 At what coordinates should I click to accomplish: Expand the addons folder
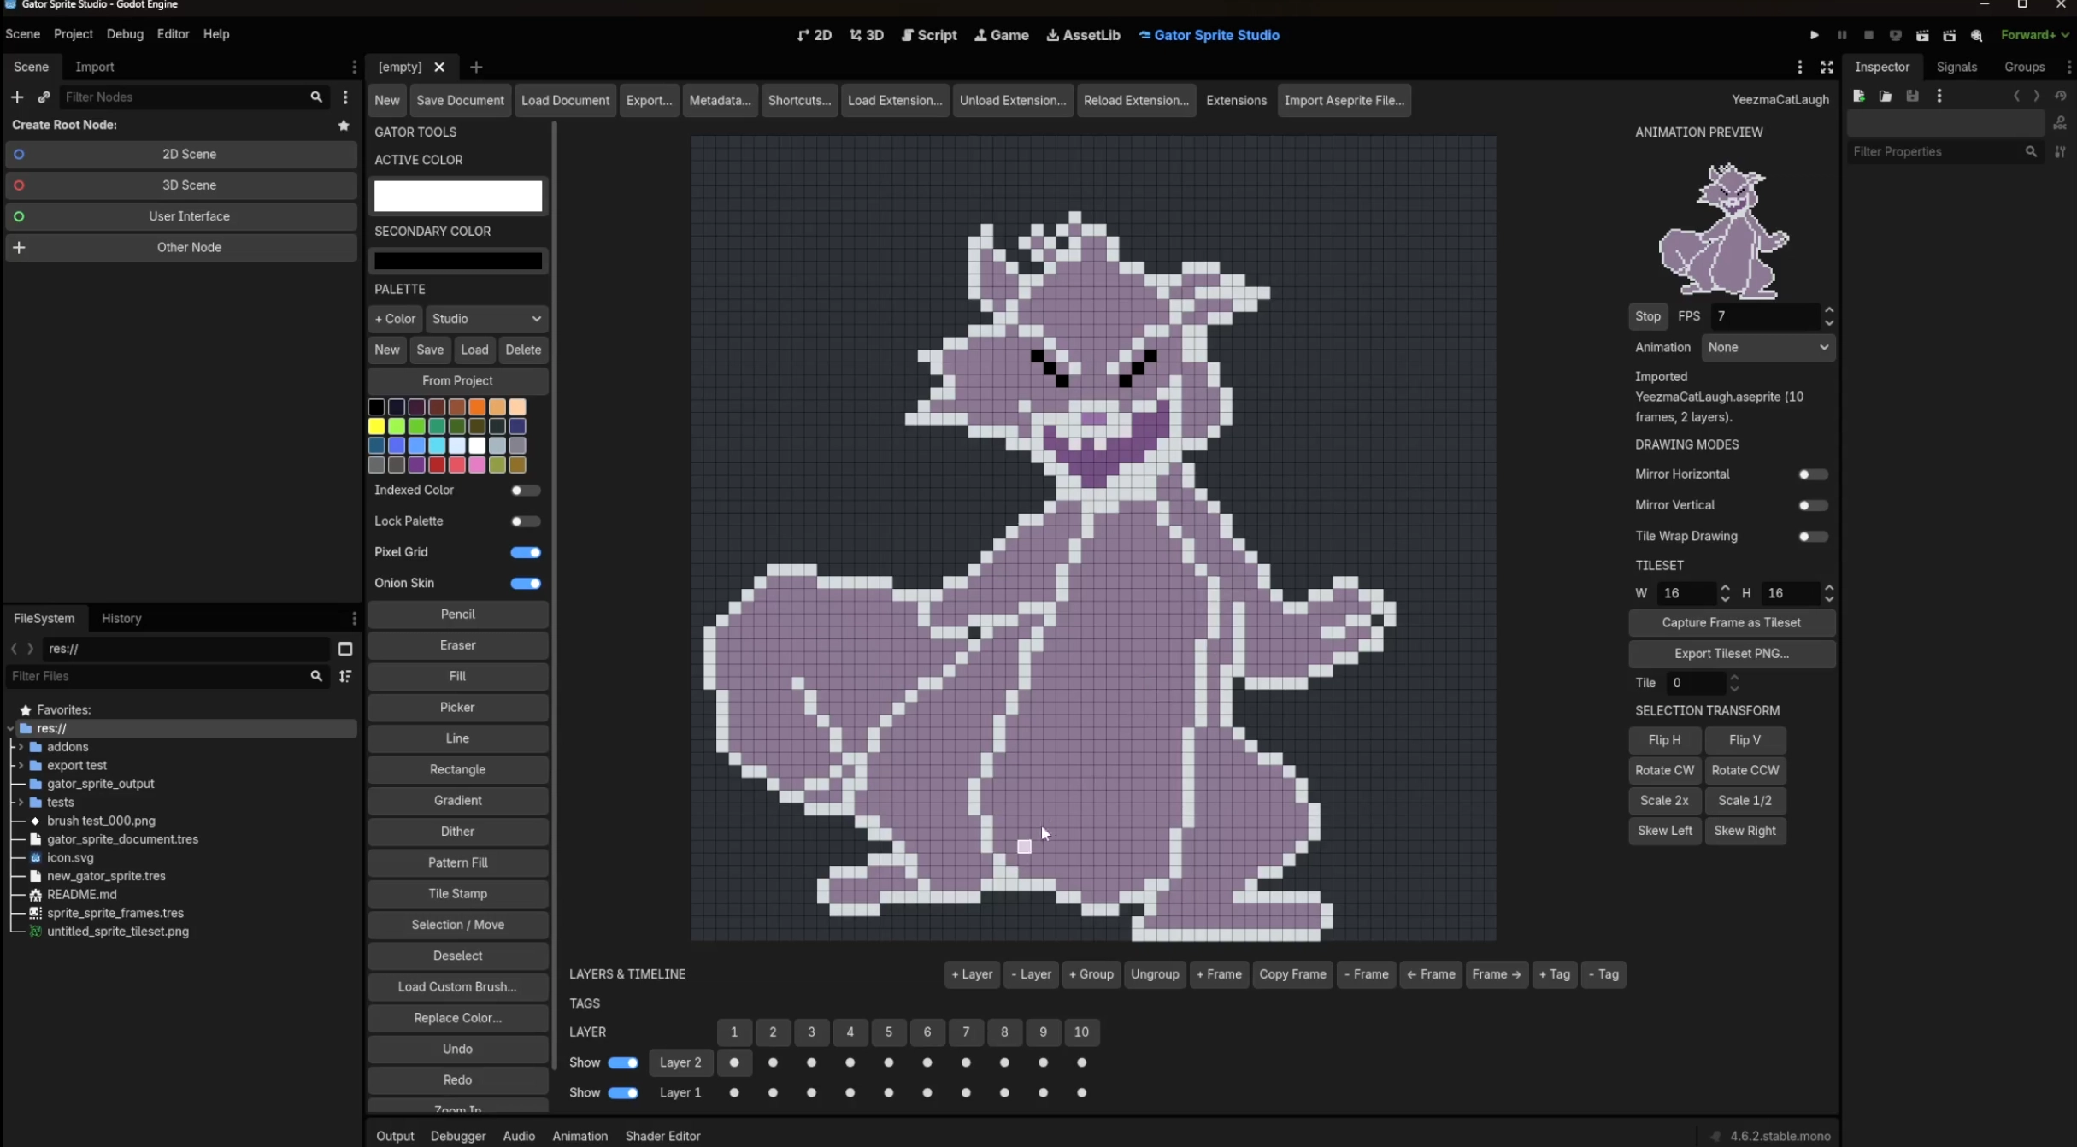[x=21, y=747]
